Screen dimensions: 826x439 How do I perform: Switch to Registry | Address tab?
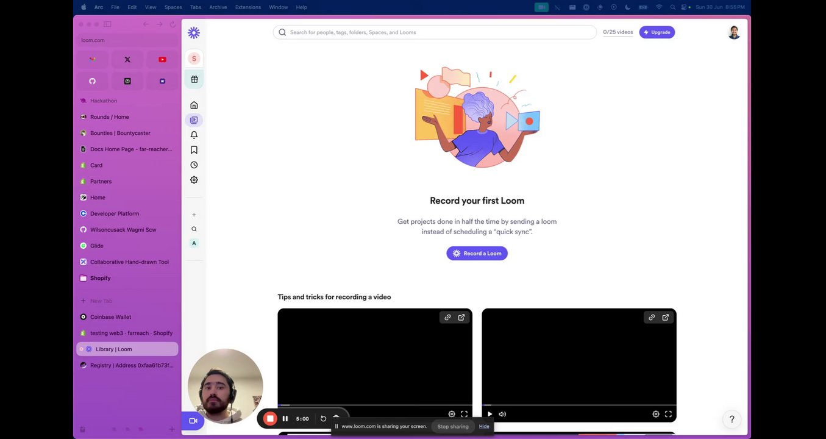coord(127,365)
